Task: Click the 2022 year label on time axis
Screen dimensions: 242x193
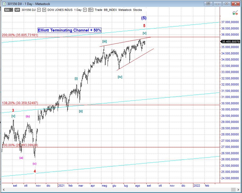Action: click(197, 186)
